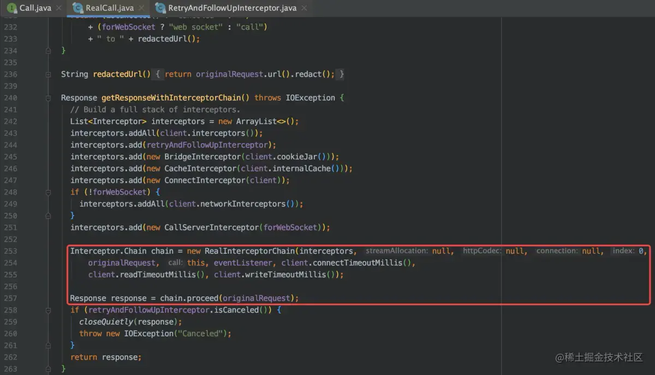
Task: Click the index: parameter hint
Action: (x=623, y=251)
